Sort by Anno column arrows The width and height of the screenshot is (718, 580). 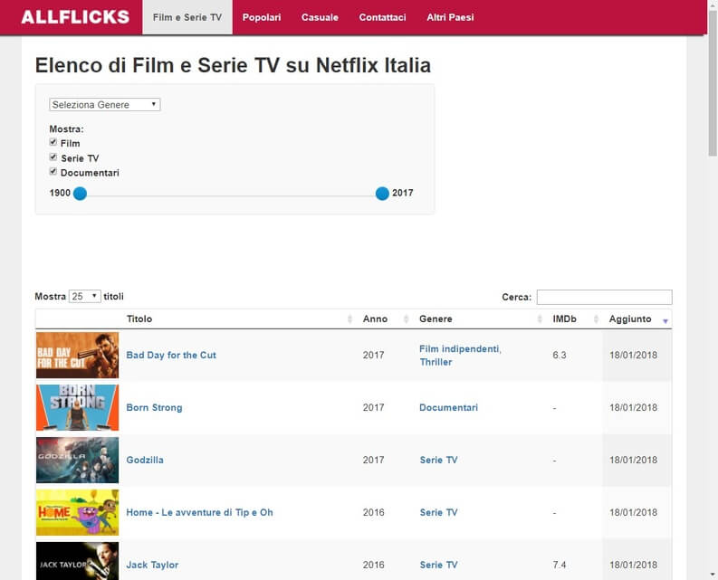[407, 319]
